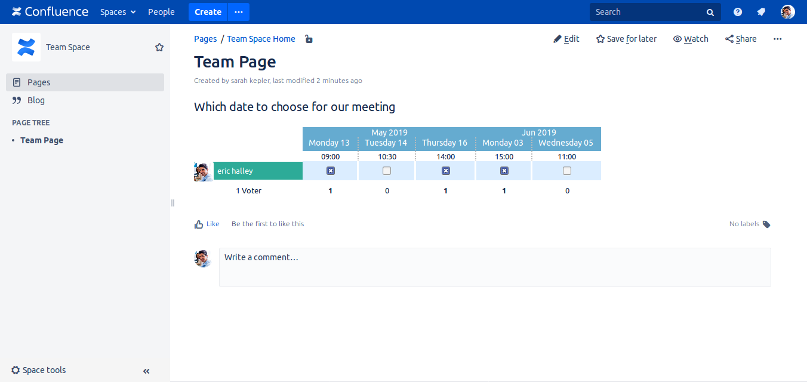The width and height of the screenshot is (807, 382).
Task: Open the page more actions ellipsis
Action: pos(777,39)
